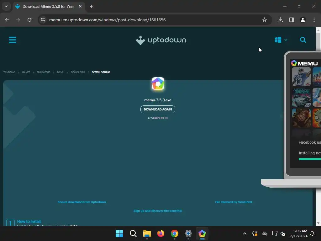Click Sign up and discover the benefits

[158, 211]
